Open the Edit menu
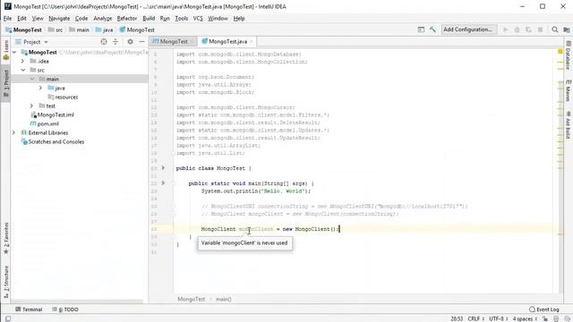Image resolution: width=573 pixels, height=322 pixels. click(x=21, y=18)
